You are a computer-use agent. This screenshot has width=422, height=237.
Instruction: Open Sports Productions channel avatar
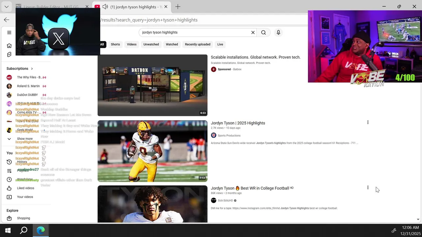pos(214,135)
